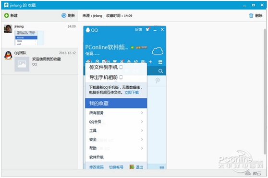268x178 pixels.
Task: Open the jinlong 14:09 screenshot thumbnail
Action: pos(29,38)
